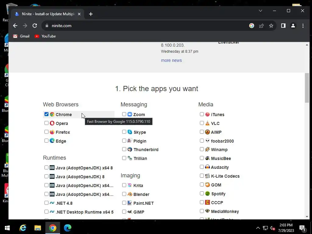This screenshot has width=312, height=234.
Task: Open a new browser tab
Action: tap(91, 14)
